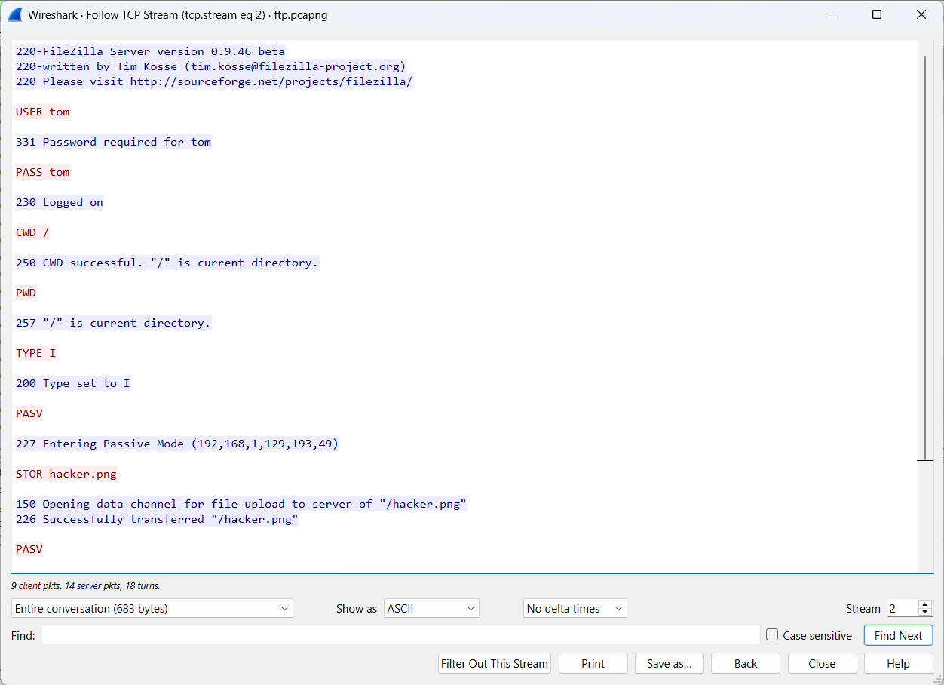Enable the Case sensitive checkbox
This screenshot has height=685, width=944.
tap(772, 635)
